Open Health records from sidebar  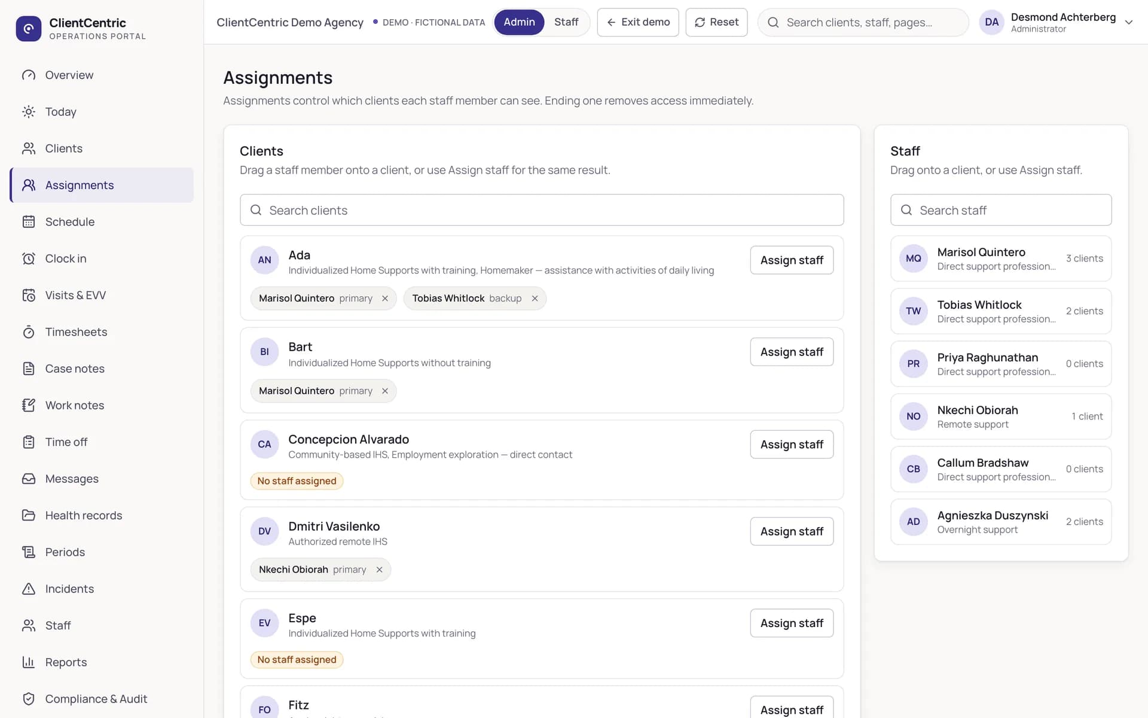102,515
